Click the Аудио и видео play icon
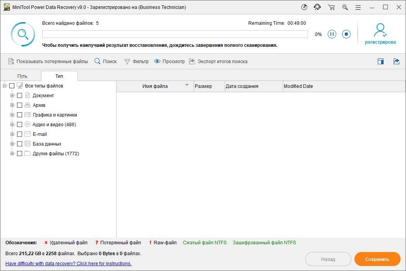The width and height of the screenshot is (406, 271). point(28,124)
